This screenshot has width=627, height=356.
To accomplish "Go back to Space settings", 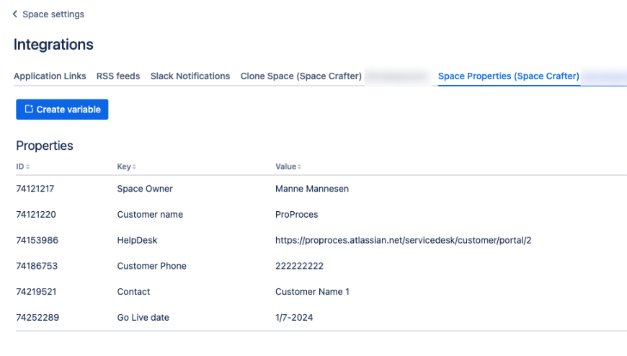I will coord(53,14).
